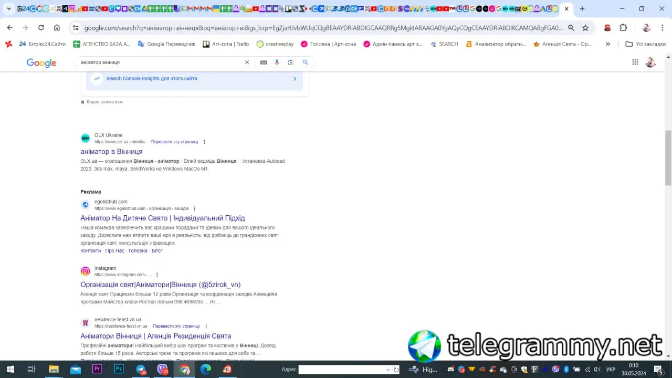Open the Бітрікс24.Сайти bookmark
Image resolution: width=672 pixels, height=378 pixels.
click(42, 44)
